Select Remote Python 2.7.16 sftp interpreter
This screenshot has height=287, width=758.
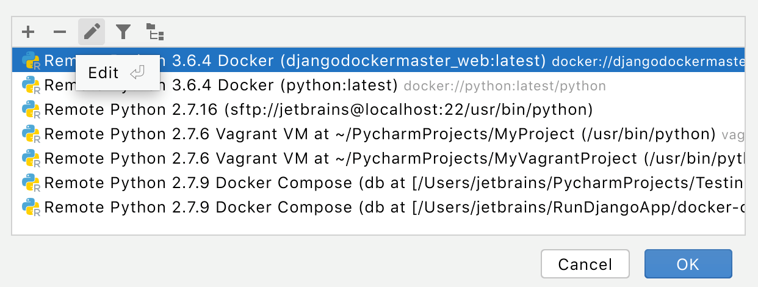click(317, 109)
